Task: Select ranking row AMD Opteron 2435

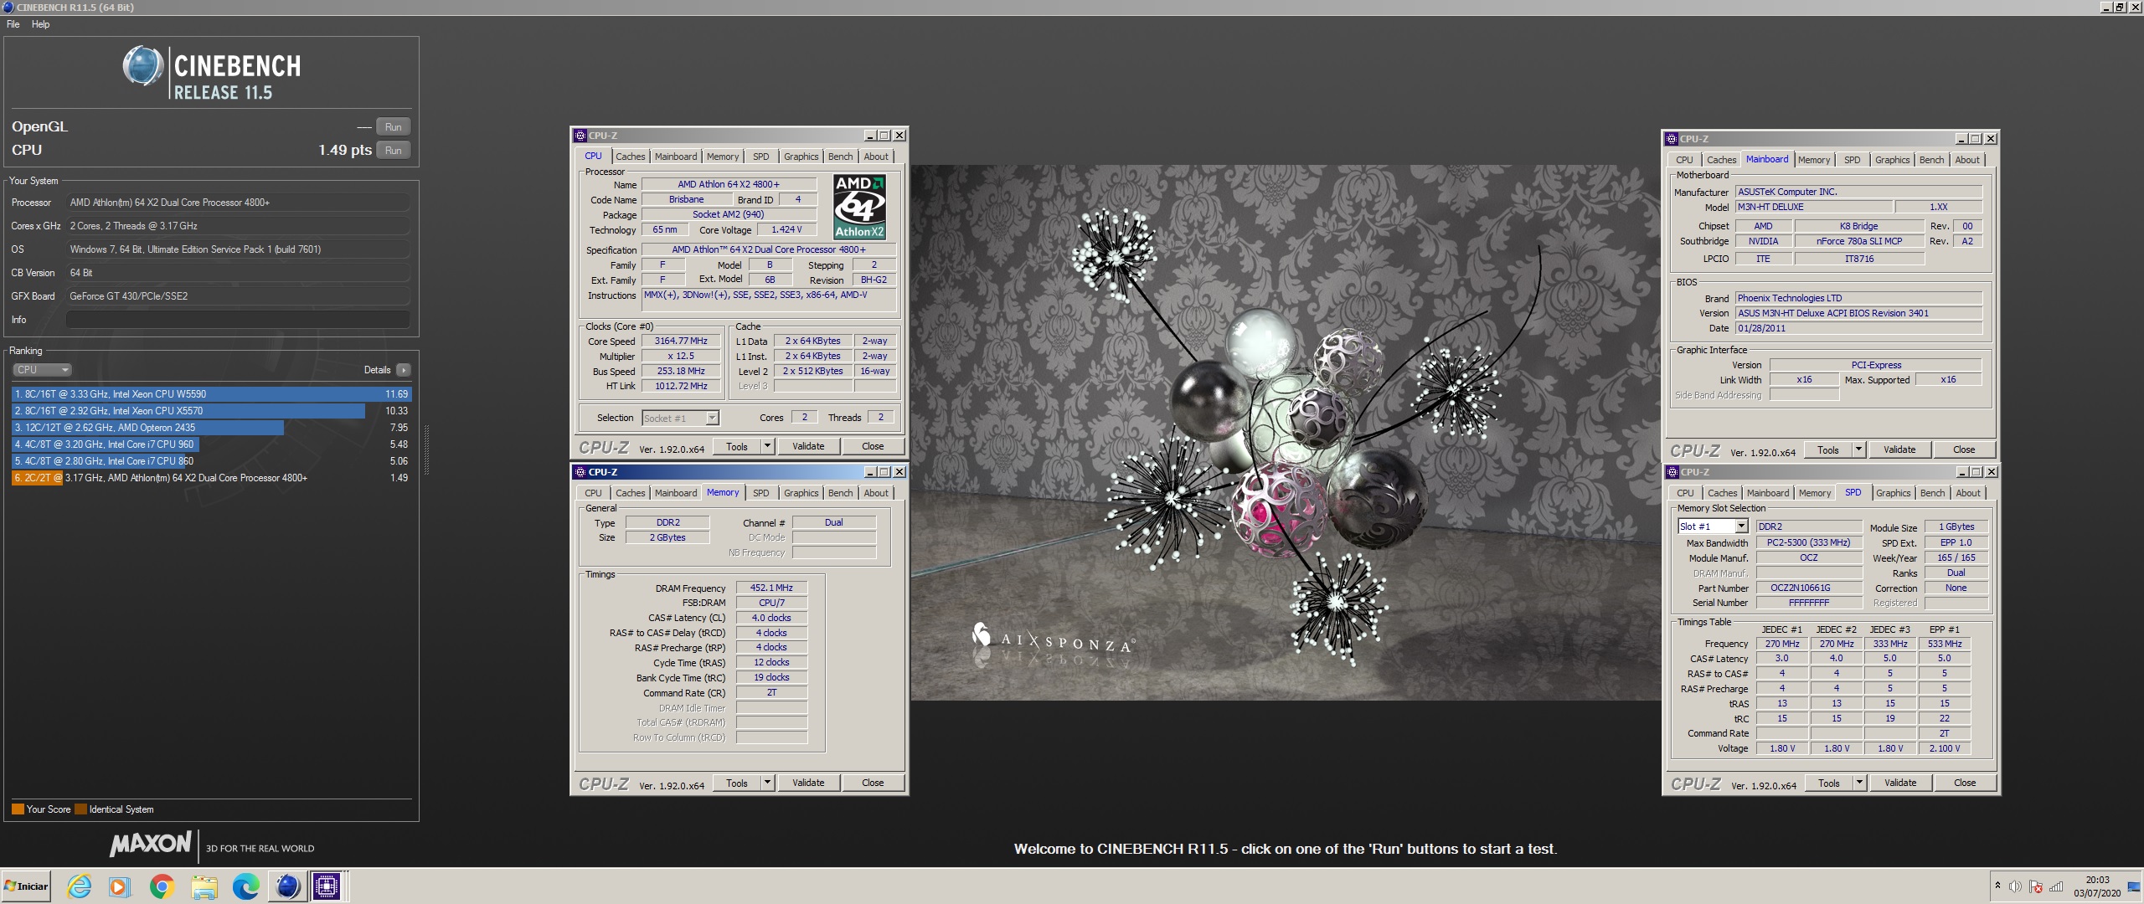Action: (x=211, y=428)
